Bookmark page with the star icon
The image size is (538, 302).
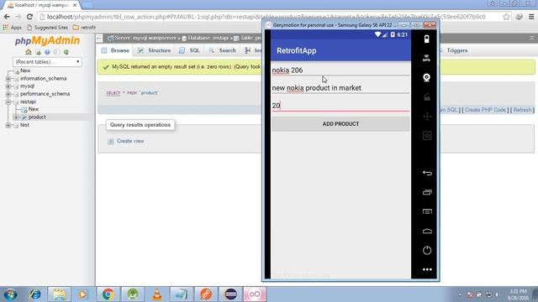tap(506, 17)
